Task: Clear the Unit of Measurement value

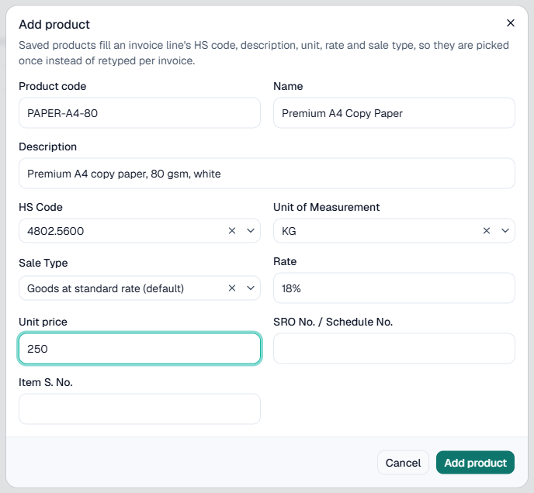Action: (x=487, y=231)
